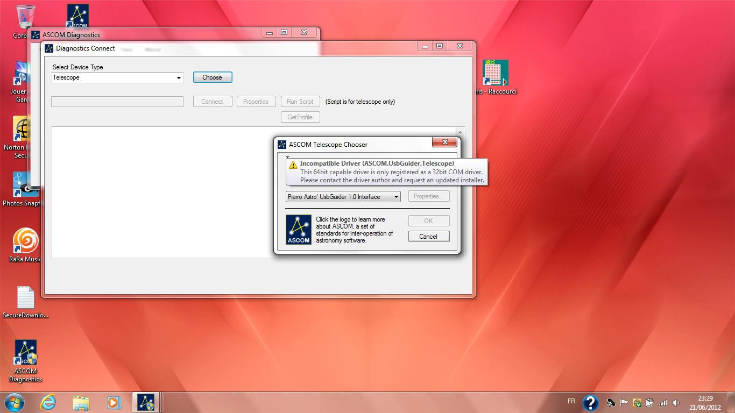
Task: Click the Show Desktop strip at taskbar end
Action: [x=731, y=403]
